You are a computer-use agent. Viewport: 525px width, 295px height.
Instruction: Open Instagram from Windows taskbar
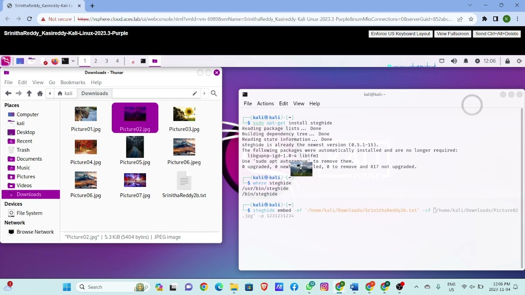(324, 287)
